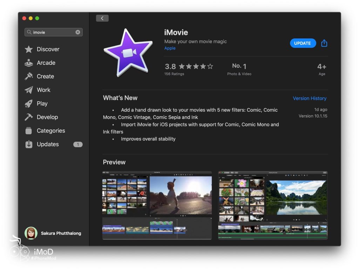
Task: Clear the search field with X icon
Action: coord(78,32)
